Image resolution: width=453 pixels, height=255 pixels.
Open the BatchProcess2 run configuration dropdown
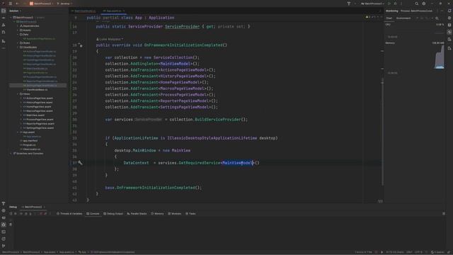[x=373, y=4]
